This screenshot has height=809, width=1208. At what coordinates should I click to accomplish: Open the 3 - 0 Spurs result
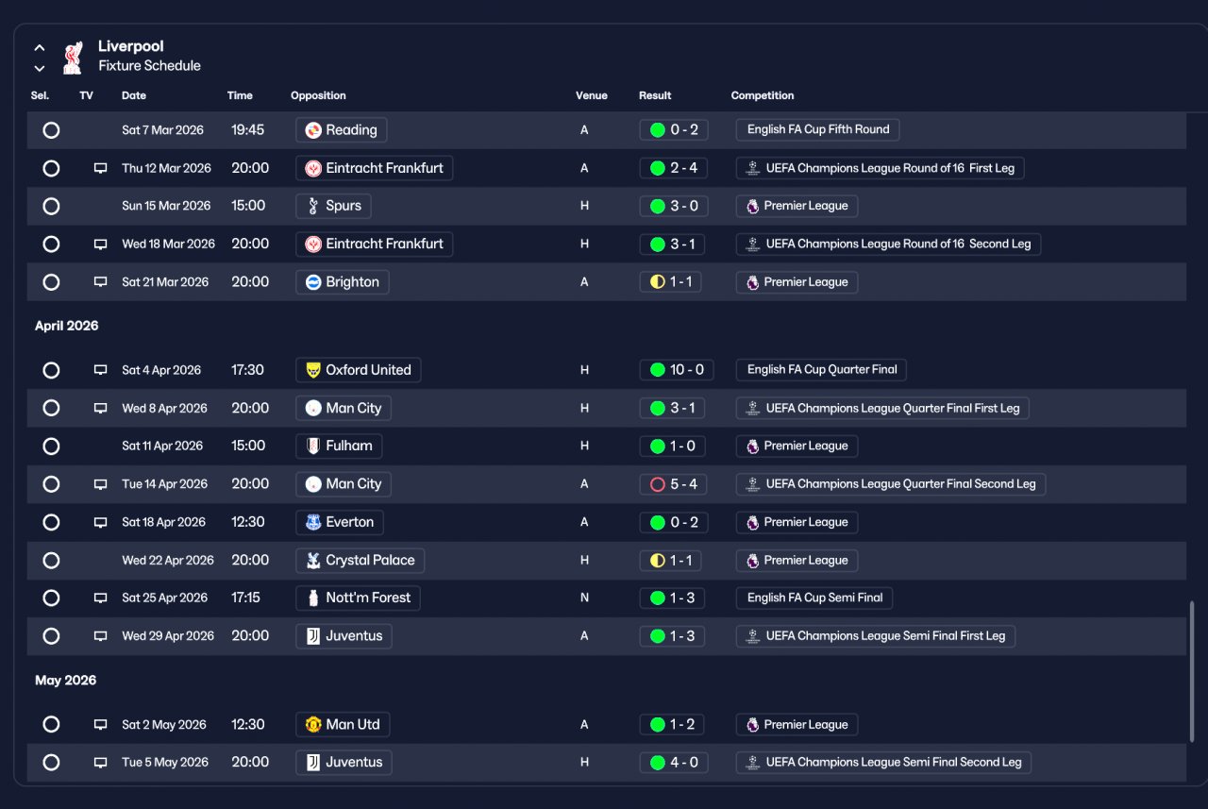[673, 206]
